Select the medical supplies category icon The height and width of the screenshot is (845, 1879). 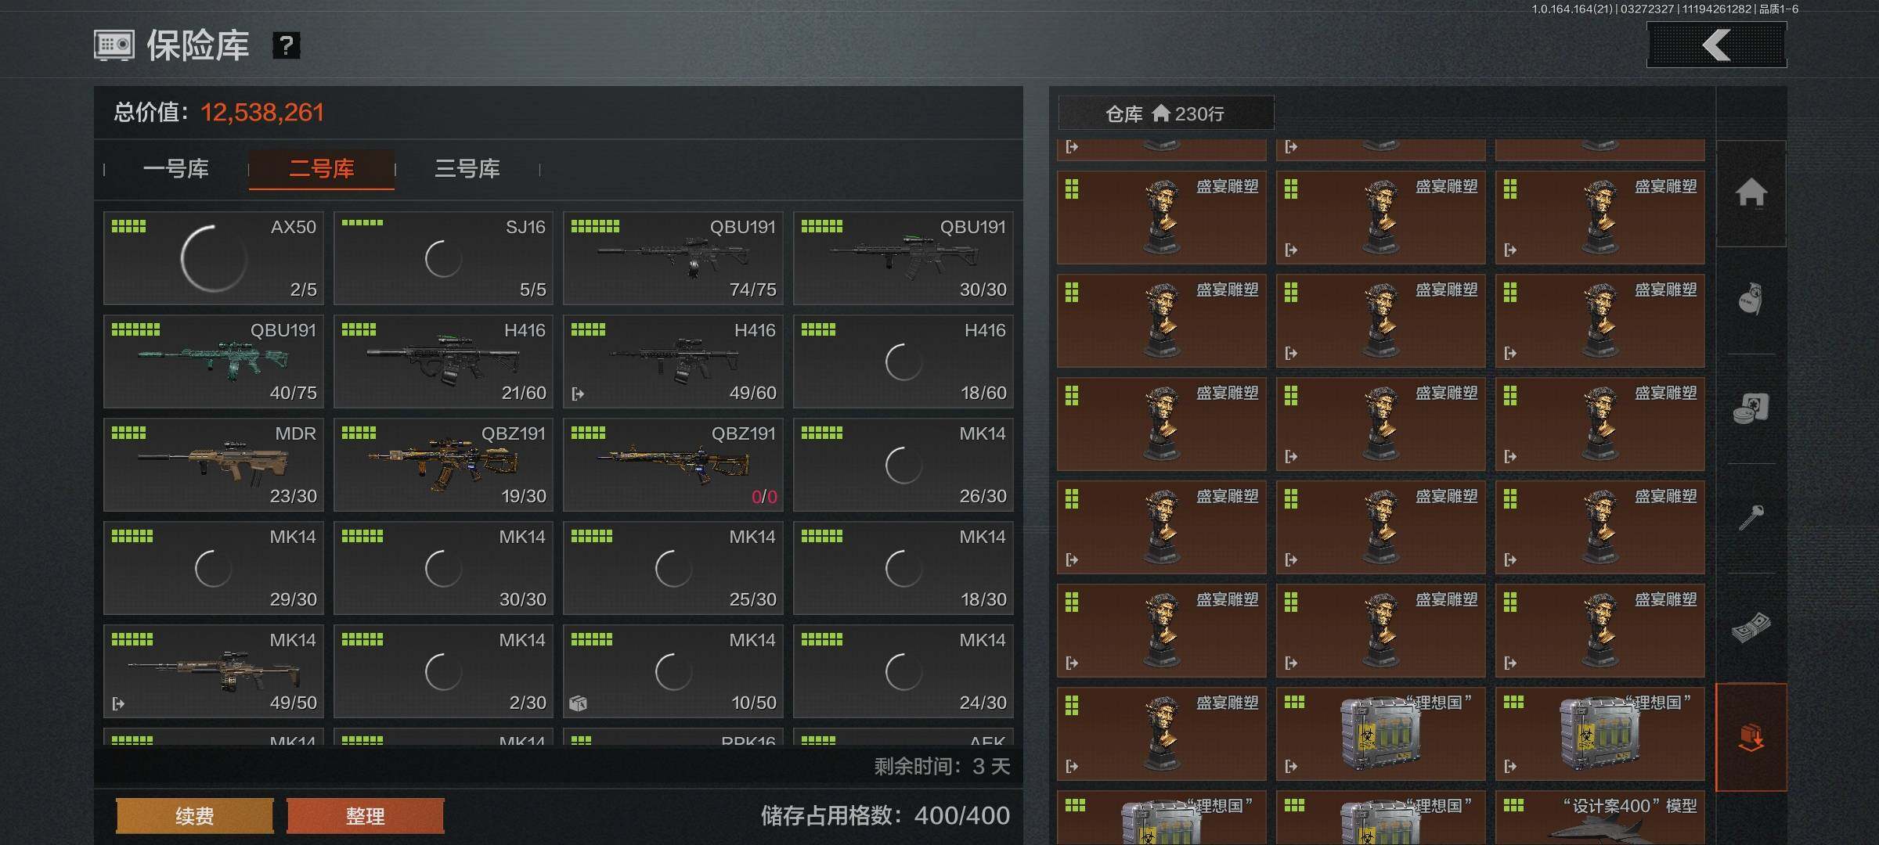pos(1751,408)
